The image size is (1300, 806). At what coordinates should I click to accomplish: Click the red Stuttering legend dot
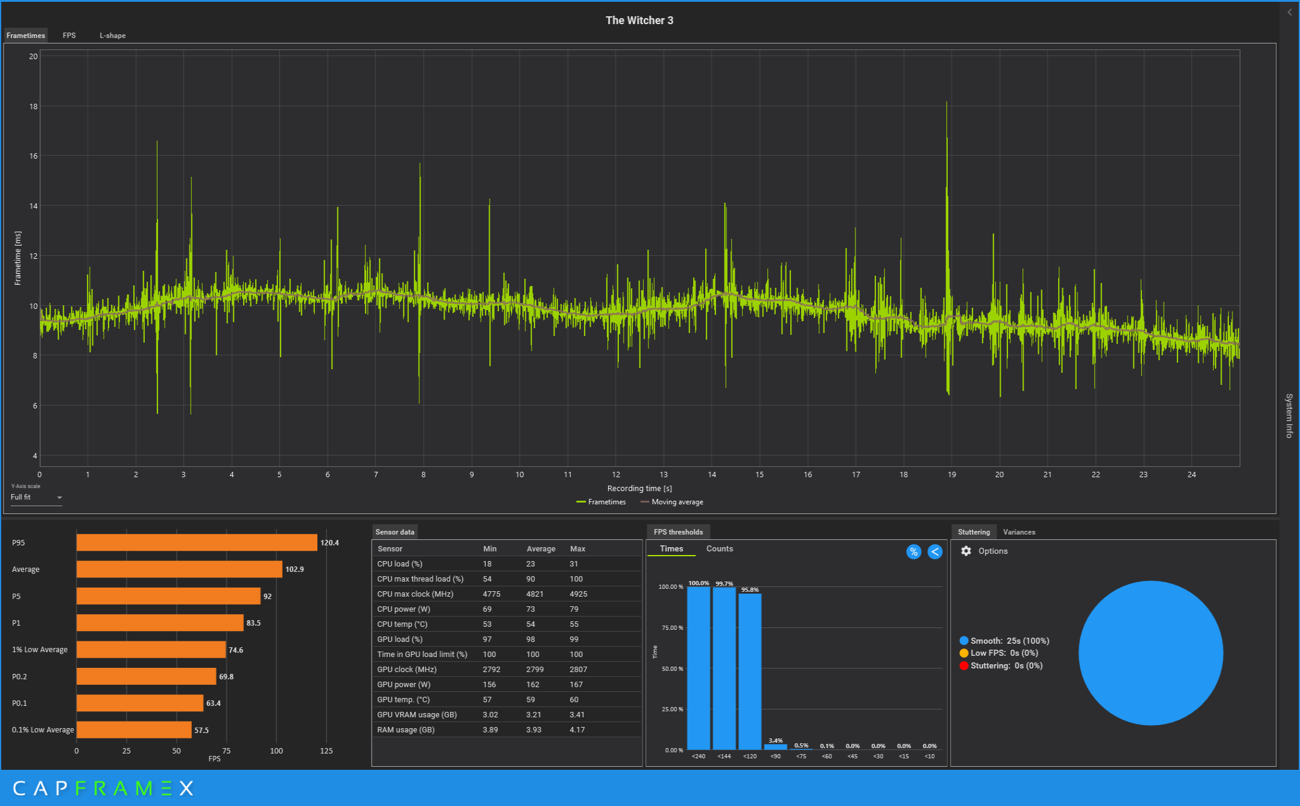[963, 665]
